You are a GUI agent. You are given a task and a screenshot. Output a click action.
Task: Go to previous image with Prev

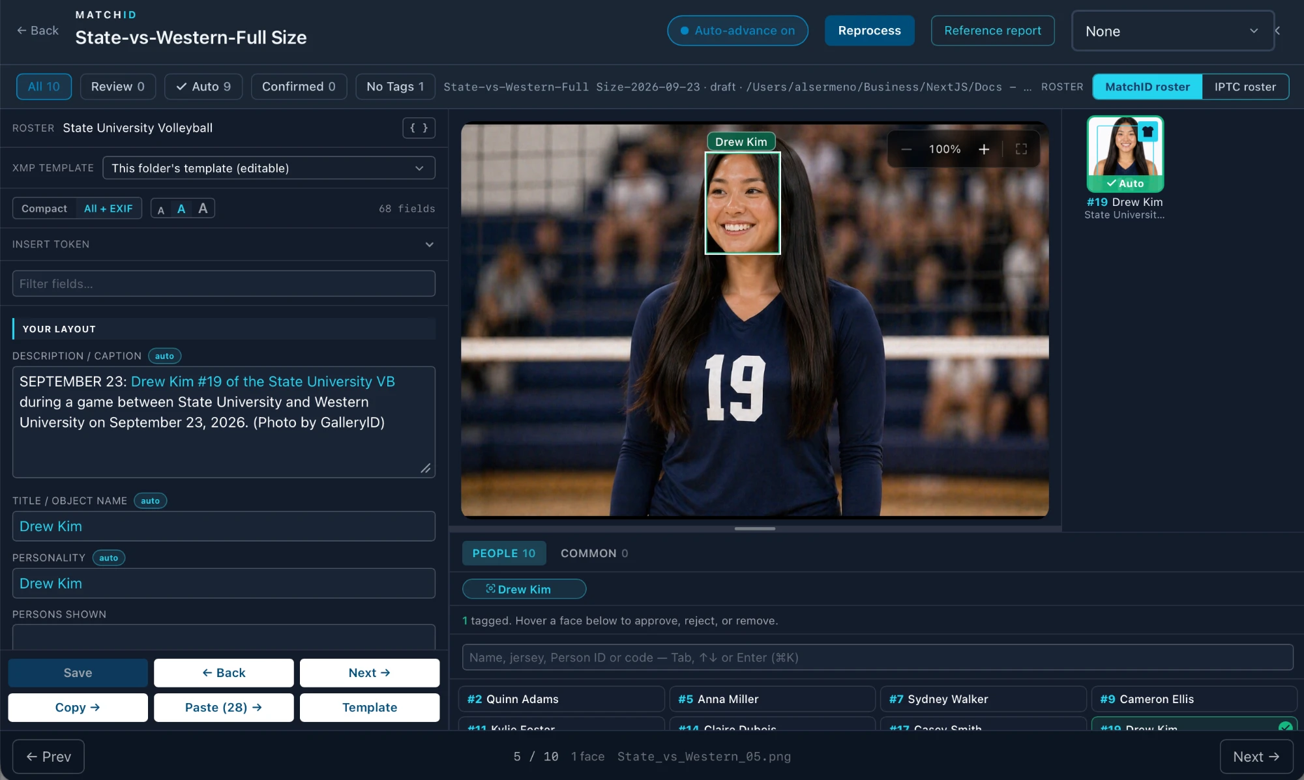48,757
